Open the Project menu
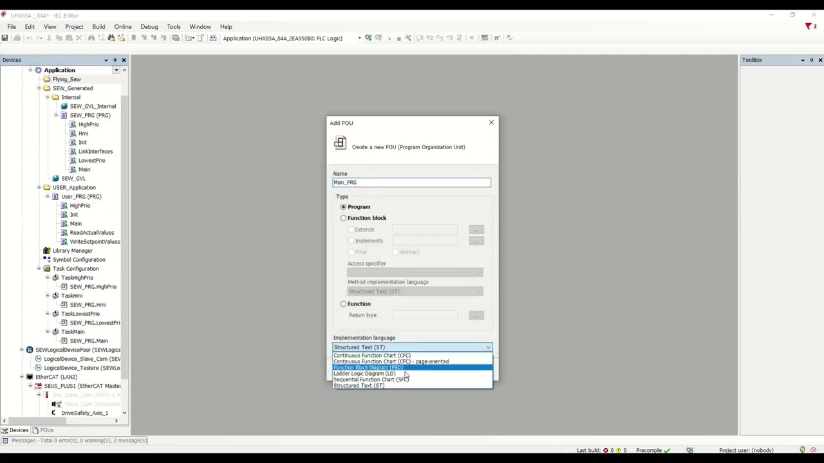The height and width of the screenshot is (463, 824). pyautogui.click(x=74, y=26)
